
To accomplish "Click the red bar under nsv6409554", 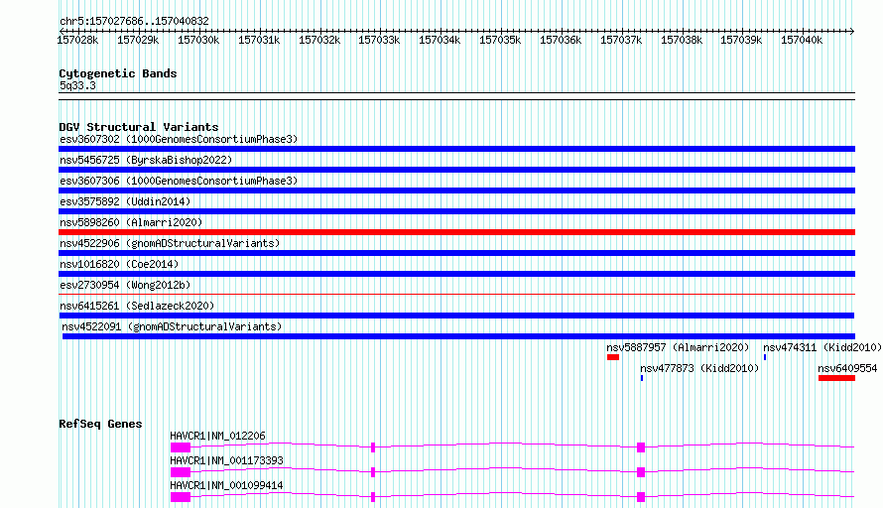I will pos(836,378).
